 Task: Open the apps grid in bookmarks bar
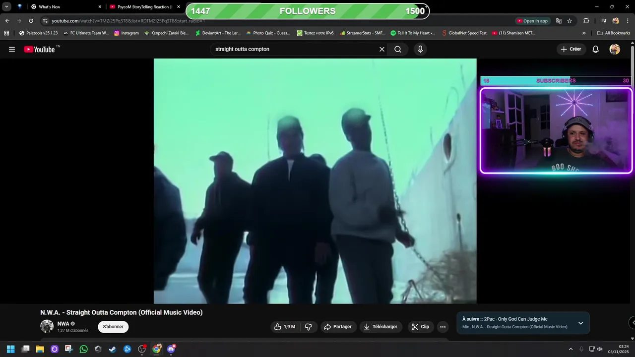(x=6, y=33)
